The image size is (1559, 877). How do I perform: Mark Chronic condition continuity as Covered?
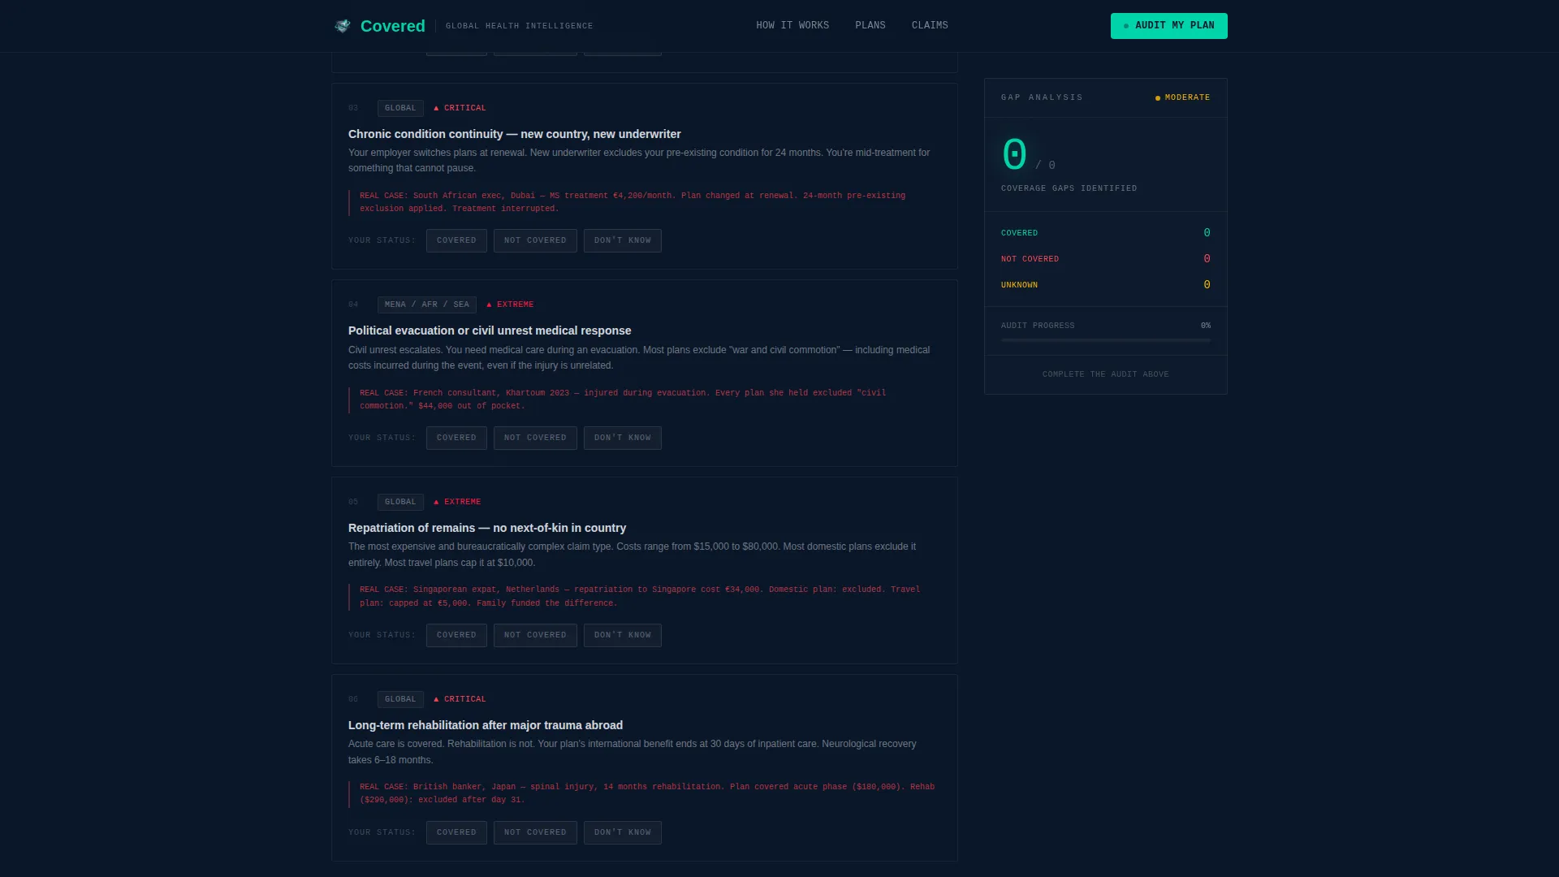[456, 240]
